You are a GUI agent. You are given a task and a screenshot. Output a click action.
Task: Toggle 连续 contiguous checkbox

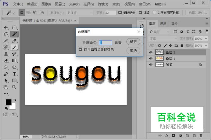[x=140, y=13]
